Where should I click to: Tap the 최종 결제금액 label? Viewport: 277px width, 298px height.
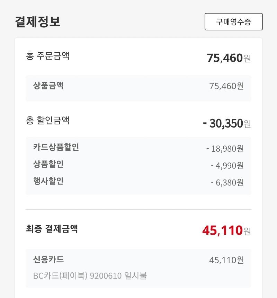click(52, 229)
